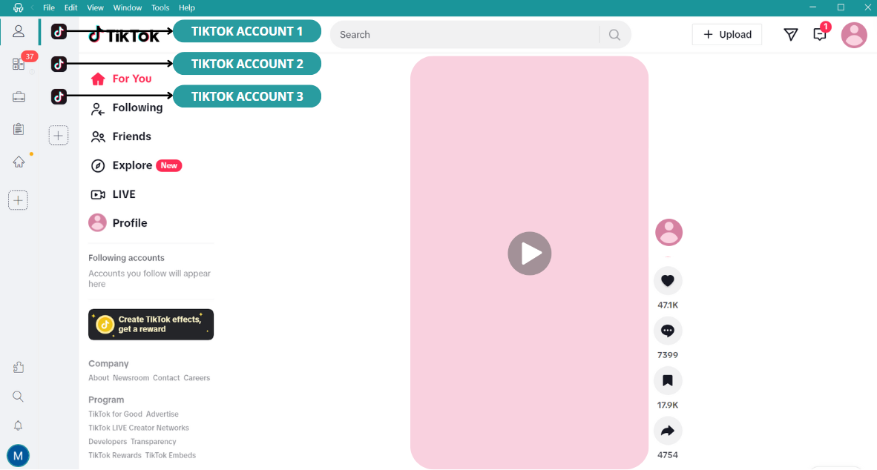This screenshot has width=877, height=470.
Task: Open the Tools menu
Action: 160,8
